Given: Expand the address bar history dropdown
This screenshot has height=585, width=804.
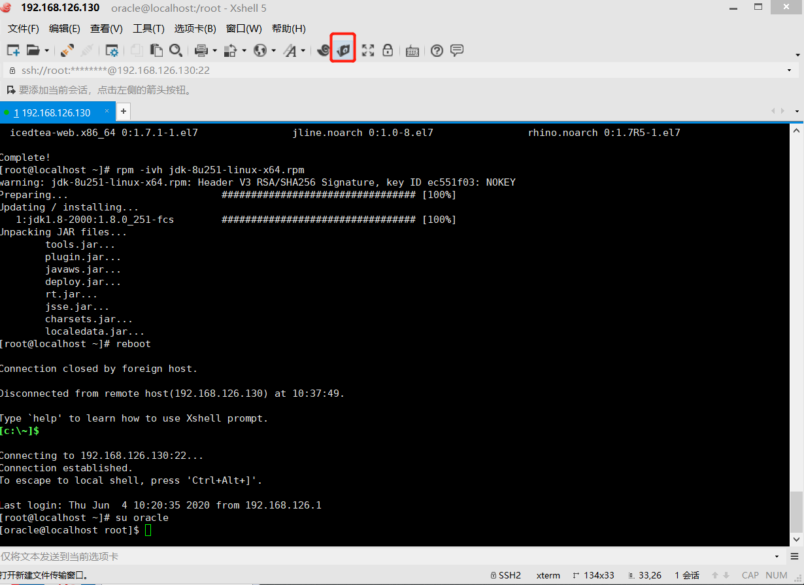Looking at the screenshot, I should pyautogui.click(x=789, y=70).
